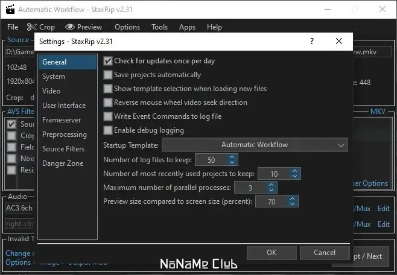Open the File menu
Image resolution: width=397 pixels, height=275 pixels.
coord(13,27)
